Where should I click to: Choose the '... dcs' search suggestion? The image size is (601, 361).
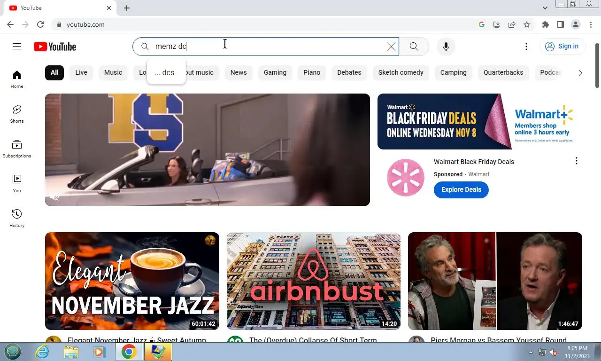click(x=166, y=72)
